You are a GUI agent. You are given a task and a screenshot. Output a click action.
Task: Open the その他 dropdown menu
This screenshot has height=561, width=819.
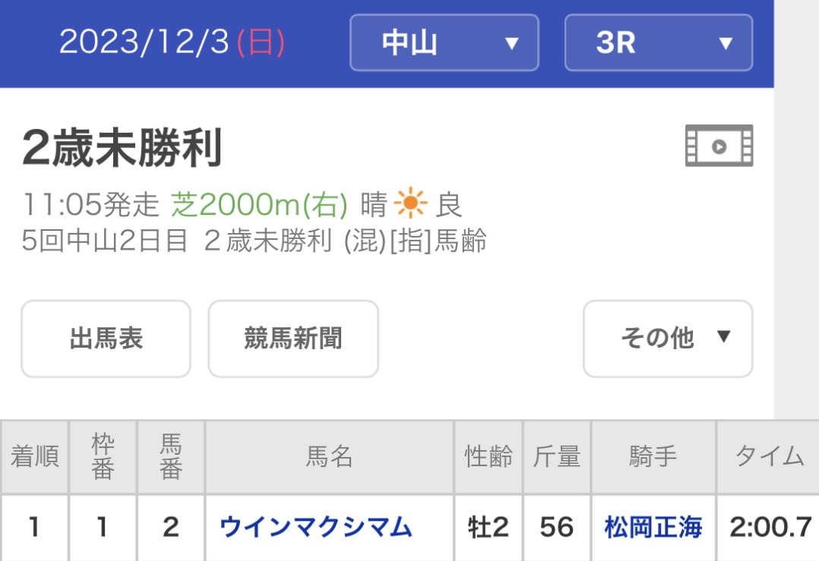(667, 339)
